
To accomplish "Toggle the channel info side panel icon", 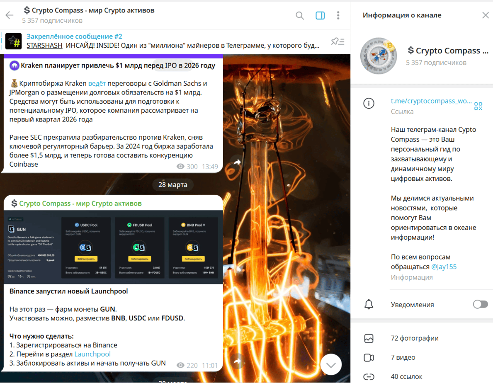I will pyautogui.click(x=320, y=15).
